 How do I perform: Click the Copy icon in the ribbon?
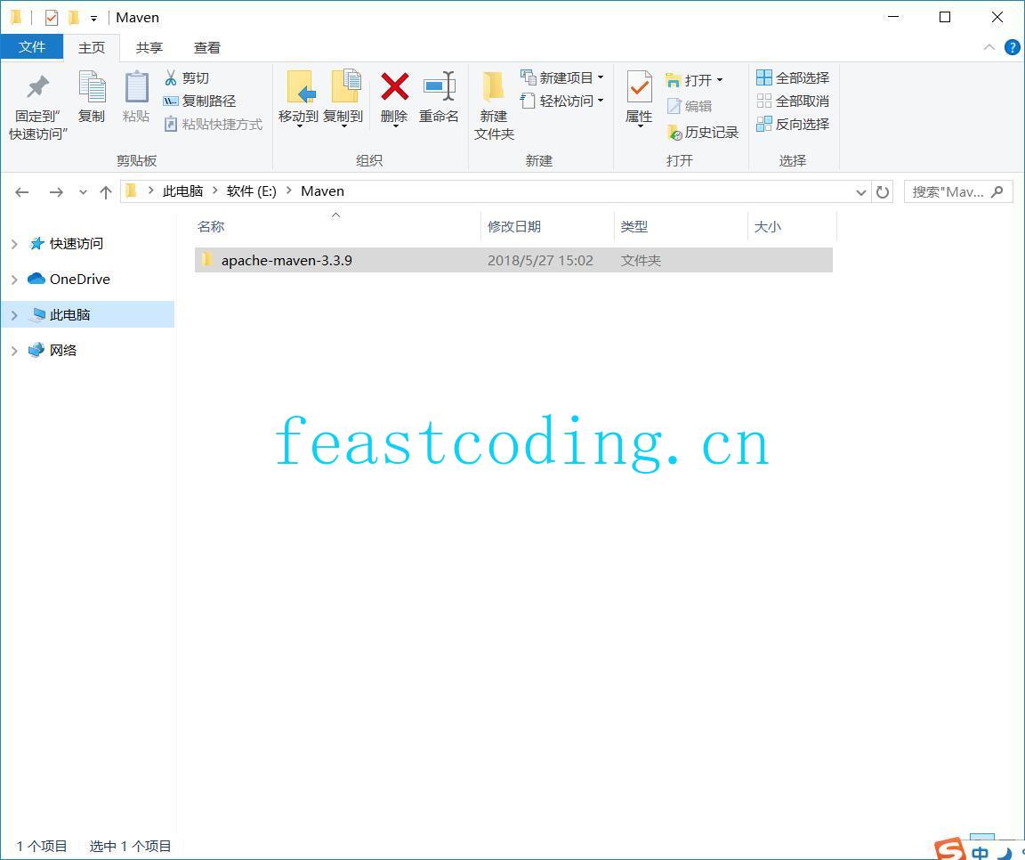coord(92,88)
